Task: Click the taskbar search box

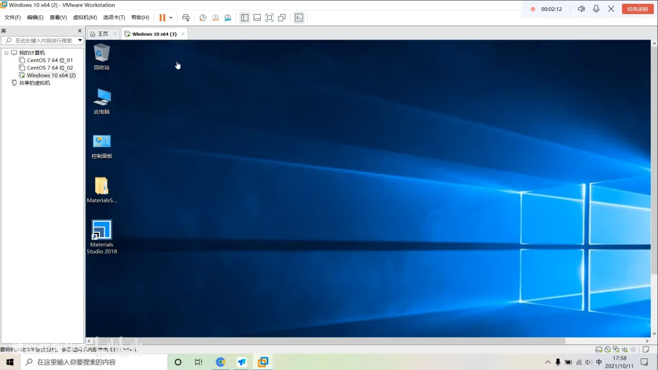Action: (94, 362)
